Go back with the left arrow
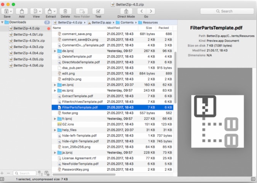Image resolution: width=257 pixels, height=183 pixels. point(142,11)
